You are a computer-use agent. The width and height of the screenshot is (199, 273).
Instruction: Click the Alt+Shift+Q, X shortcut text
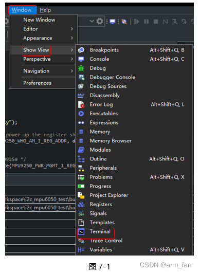(167, 177)
